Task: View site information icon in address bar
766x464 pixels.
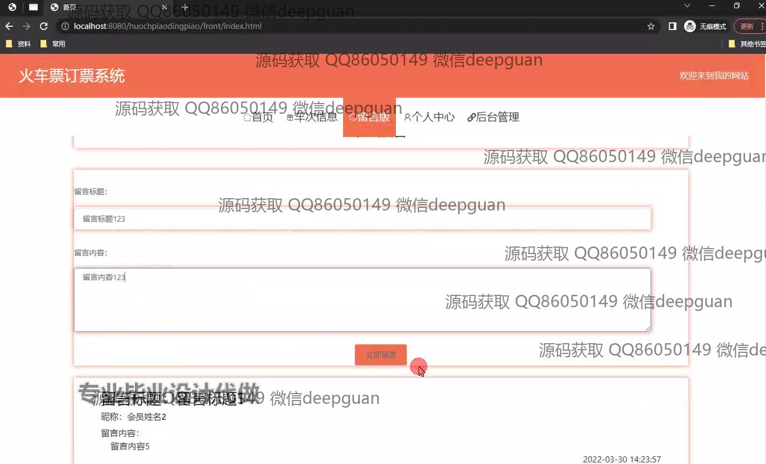Action: pyautogui.click(x=65, y=26)
